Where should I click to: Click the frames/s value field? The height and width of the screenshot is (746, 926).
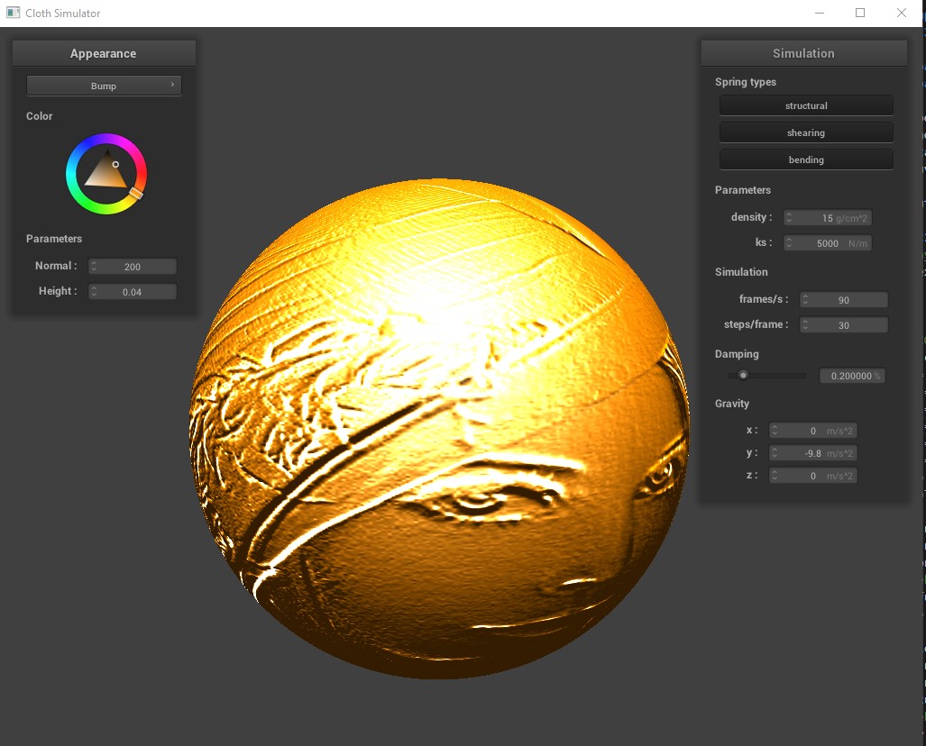(x=844, y=300)
